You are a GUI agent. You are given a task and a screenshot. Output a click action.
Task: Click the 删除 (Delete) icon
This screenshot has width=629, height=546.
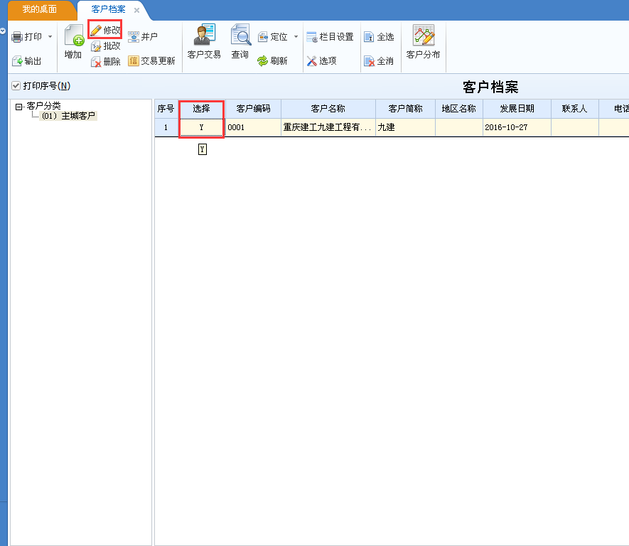click(97, 62)
